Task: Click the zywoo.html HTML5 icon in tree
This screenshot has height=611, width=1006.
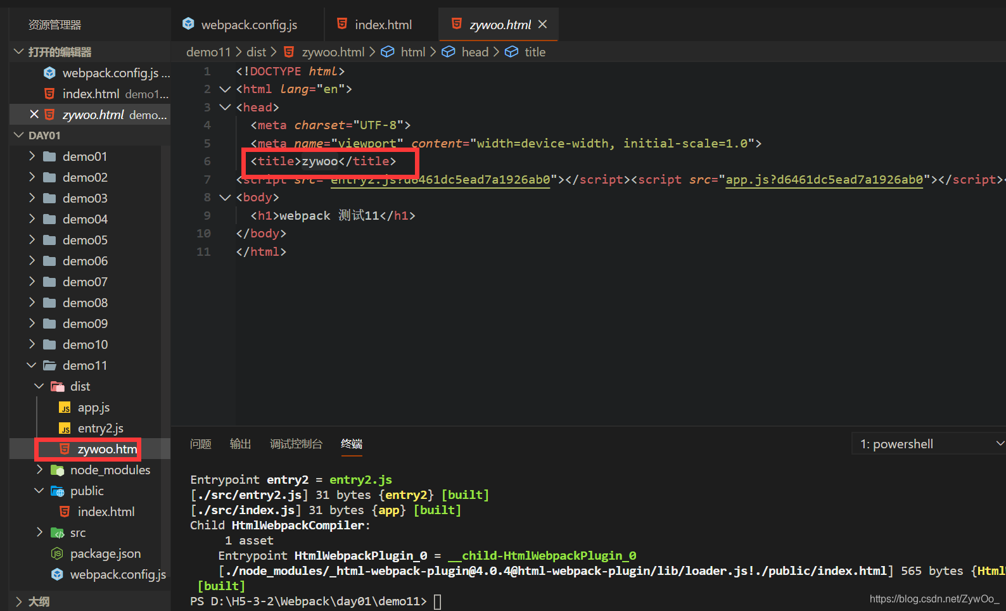Action: (65, 449)
